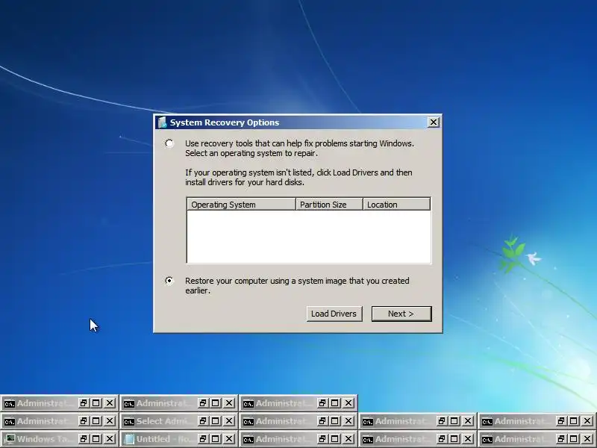Close the minimized 'Windows Ta...' window

pos(109,439)
